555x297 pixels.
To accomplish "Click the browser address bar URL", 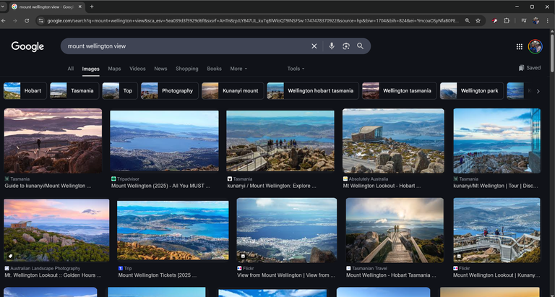I will coord(253,21).
